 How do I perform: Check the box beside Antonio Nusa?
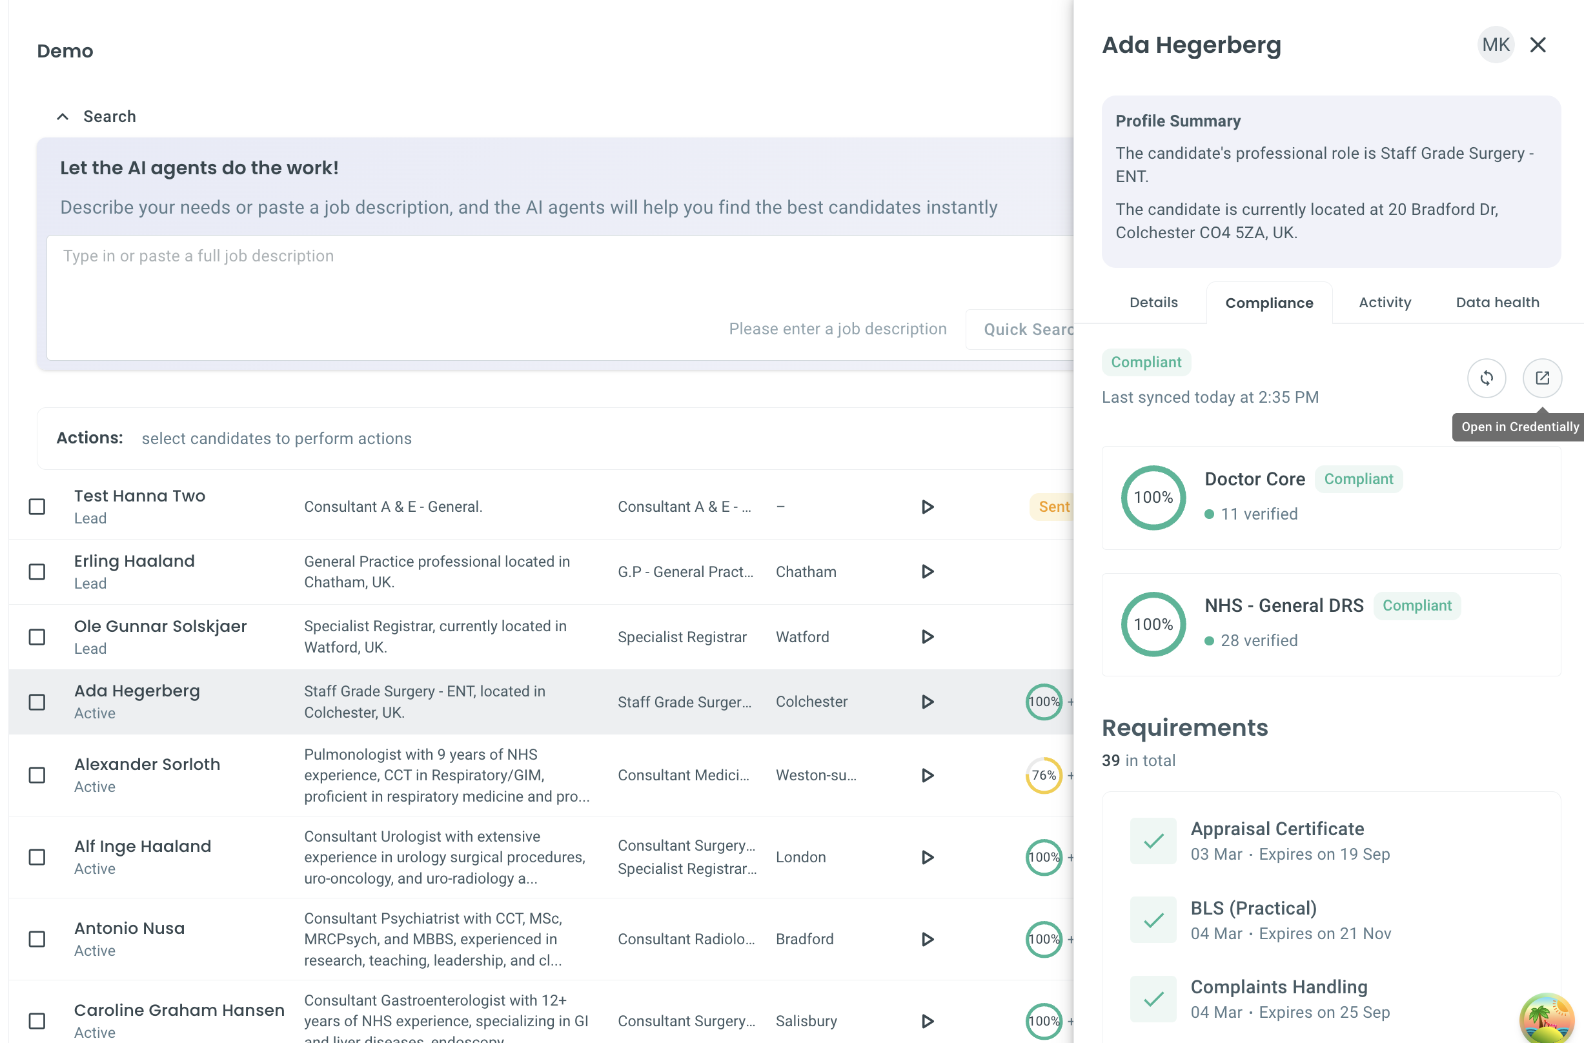[x=37, y=939]
